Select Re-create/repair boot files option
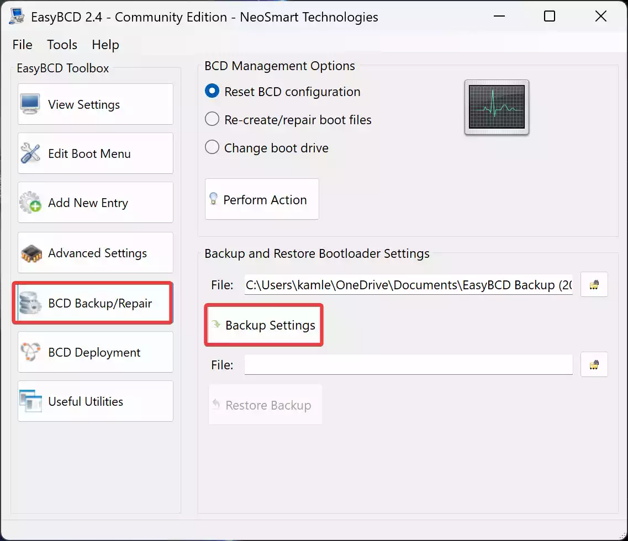This screenshot has height=541, width=628. (x=212, y=120)
